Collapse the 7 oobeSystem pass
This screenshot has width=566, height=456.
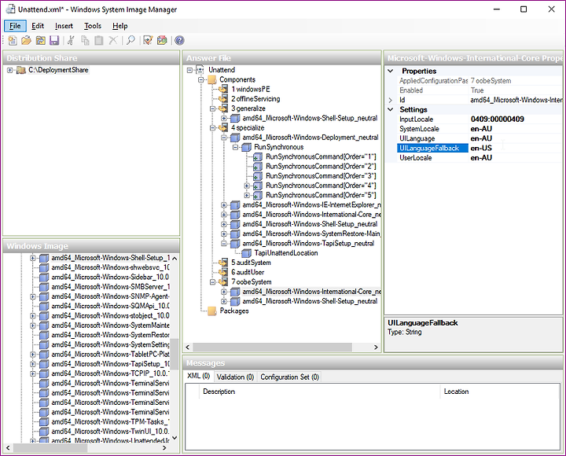[212, 282]
